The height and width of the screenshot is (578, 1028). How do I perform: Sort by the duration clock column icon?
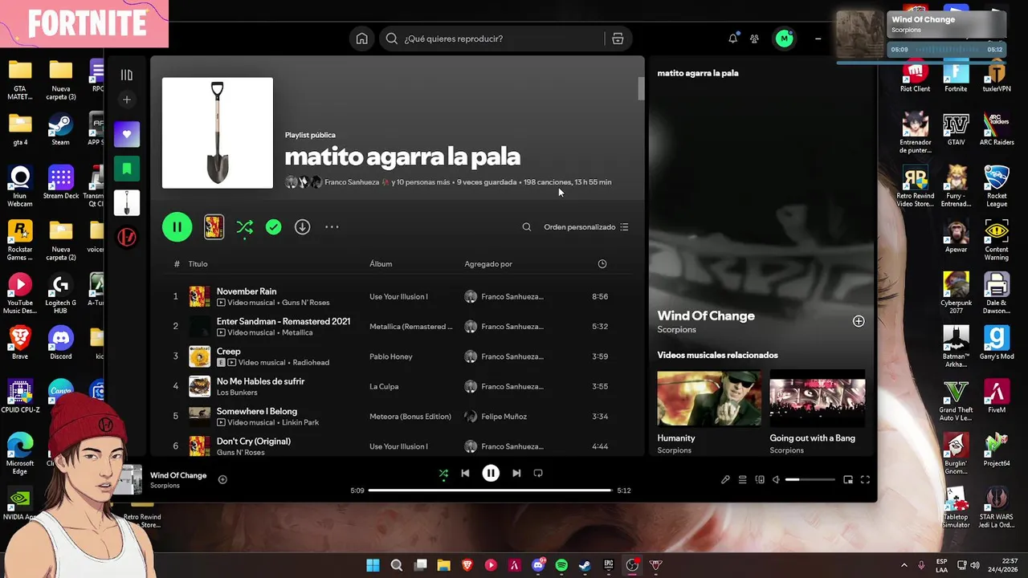click(x=602, y=264)
